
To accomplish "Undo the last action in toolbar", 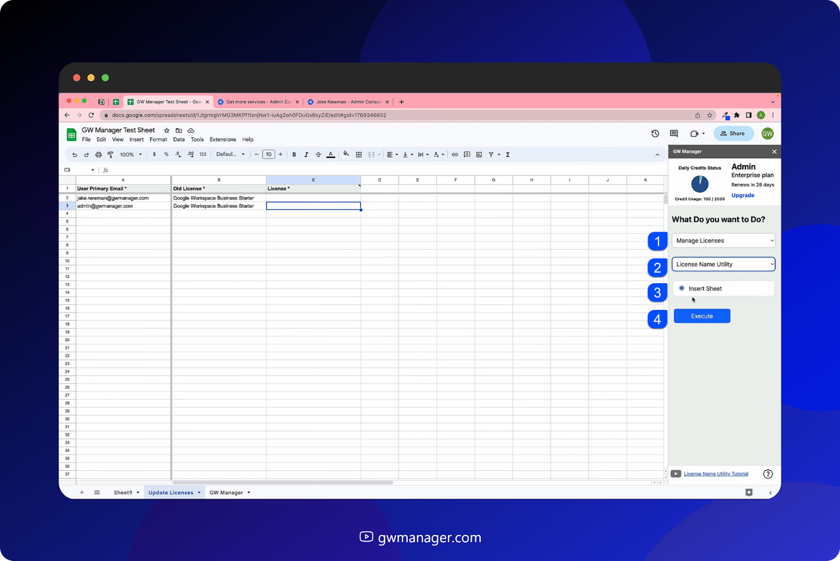I will pyautogui.click(x=75, y=155).
